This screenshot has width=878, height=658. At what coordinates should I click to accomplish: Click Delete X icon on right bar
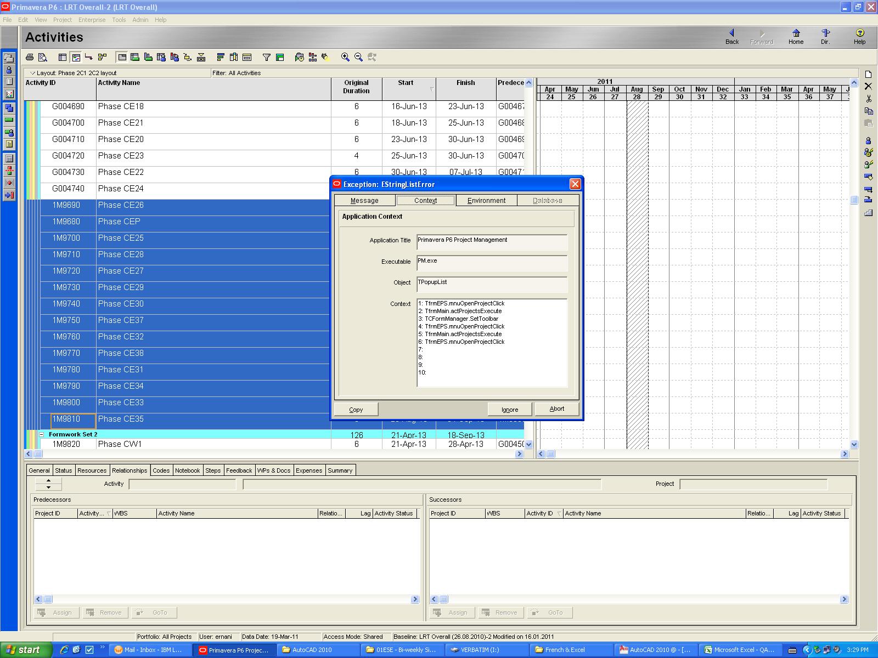868,86
